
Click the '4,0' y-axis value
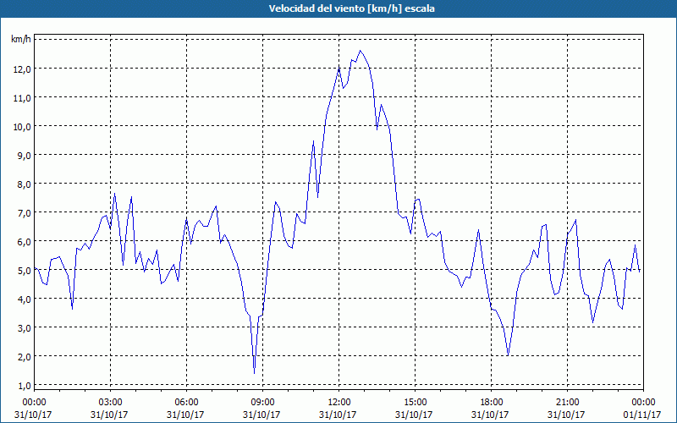tap(24, 299)
